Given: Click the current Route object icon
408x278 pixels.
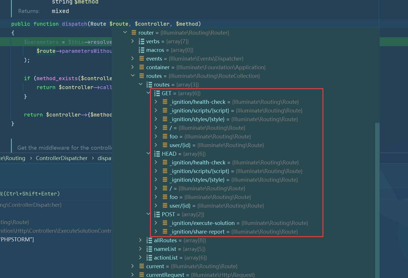Looking at the screenshot, I should point(142,266).
